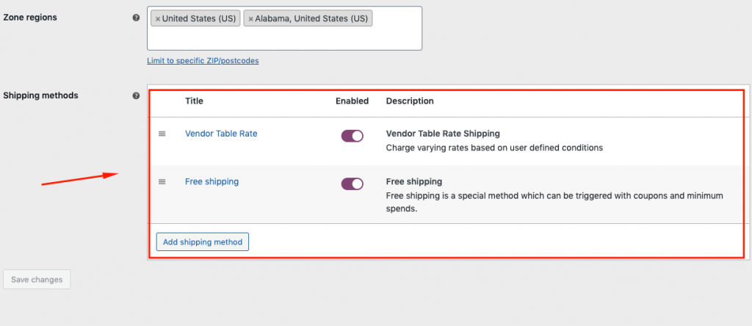Open the Free shipping method title
Viewport: 752px width, 326px height.
click(212, 181)
